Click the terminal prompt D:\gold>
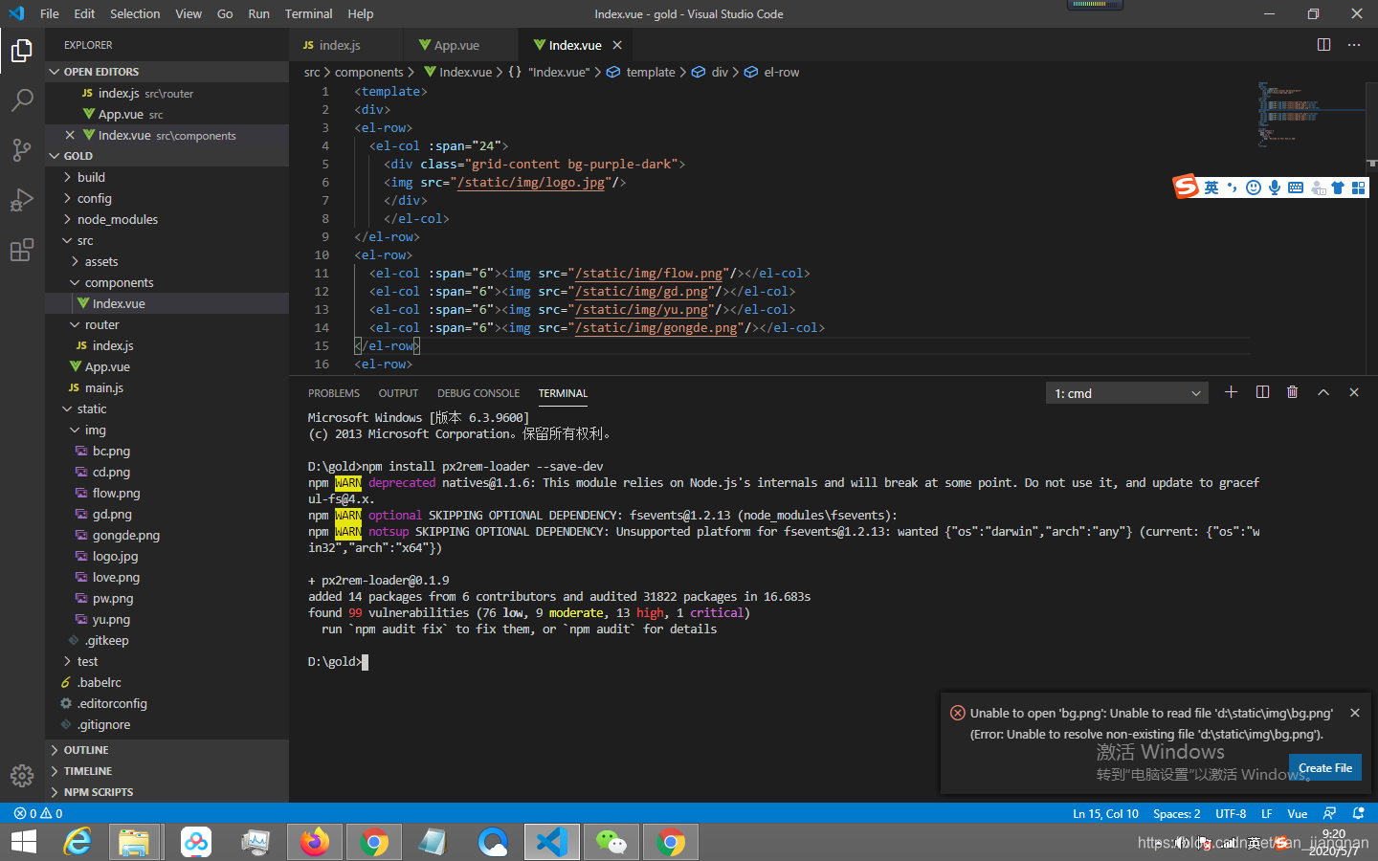 334,662
